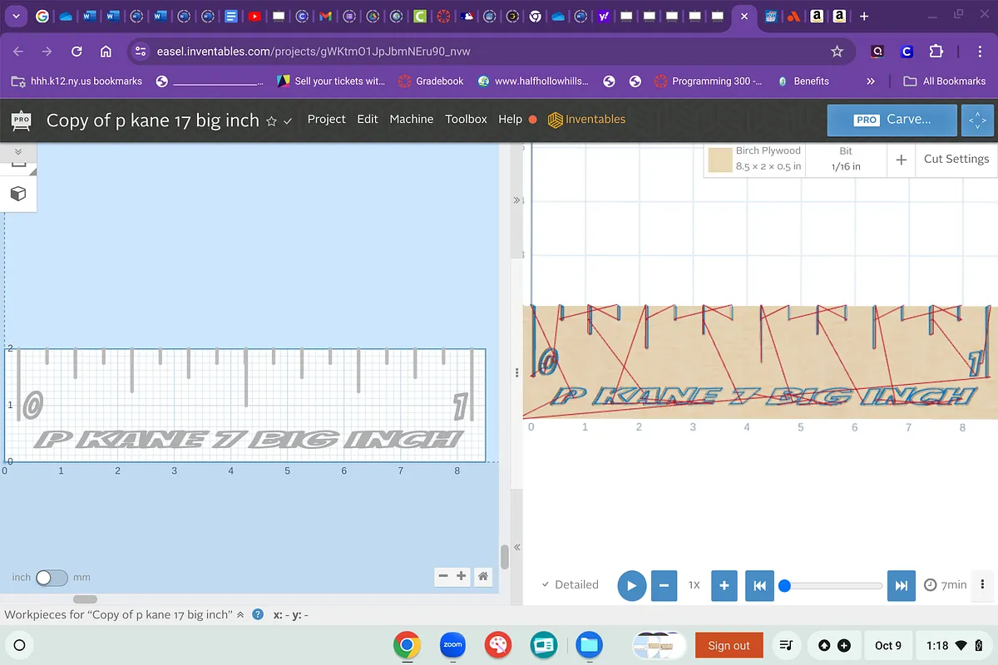998x665 pixels.
Task: Click the PRO Carve button
Action: (892, 120)
